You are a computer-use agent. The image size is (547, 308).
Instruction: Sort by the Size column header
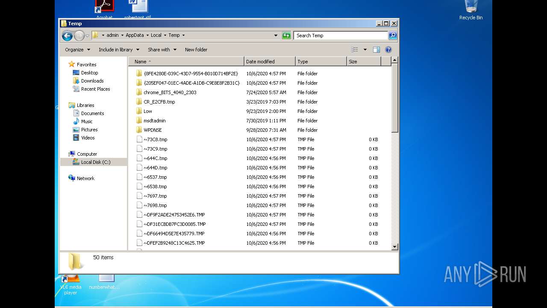[x=364, y=62]
